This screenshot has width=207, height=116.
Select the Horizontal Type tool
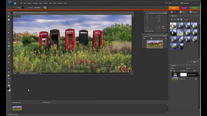[x=9, y=40]
